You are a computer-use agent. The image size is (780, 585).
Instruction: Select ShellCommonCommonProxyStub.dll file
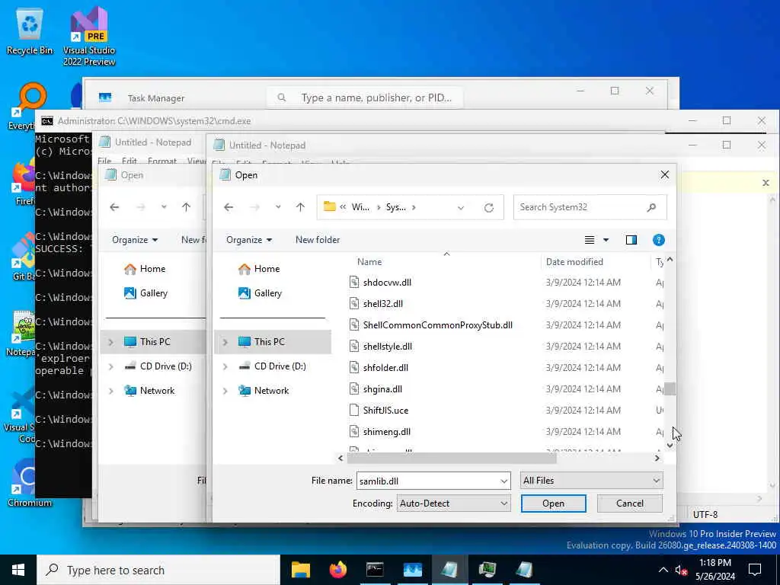[x=431, y=325]
